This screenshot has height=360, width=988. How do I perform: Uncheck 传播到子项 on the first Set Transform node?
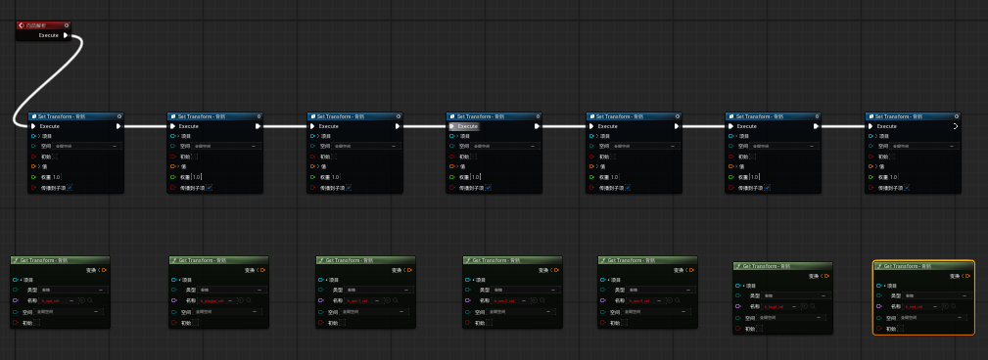(x=69, y=188)
